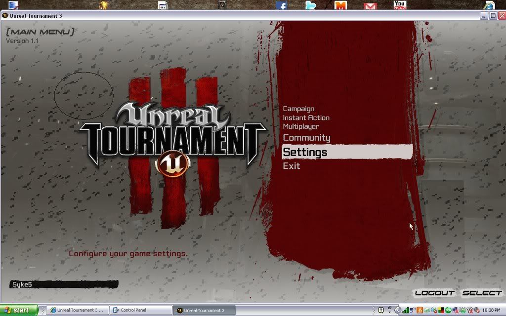This screenshot has width=506, height=316.
Task: Choose Exit from the main menu
Action: 292,166
